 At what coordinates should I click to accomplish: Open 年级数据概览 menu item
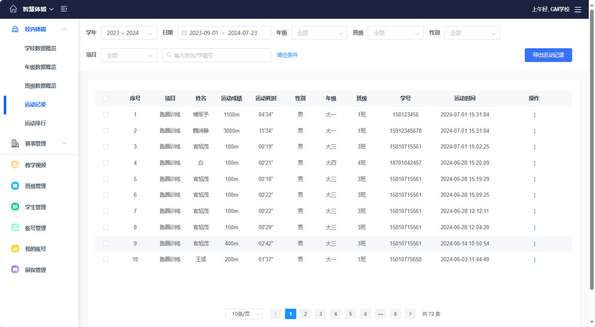coord(40,67)
